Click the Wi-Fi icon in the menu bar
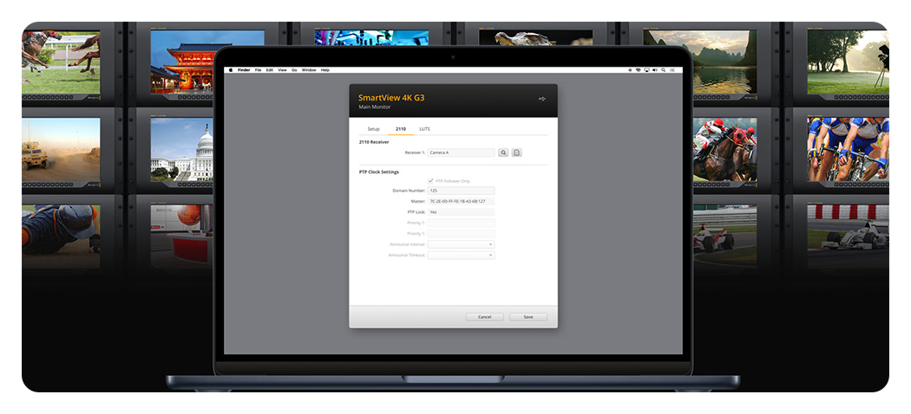 click(x=638, y=69)
